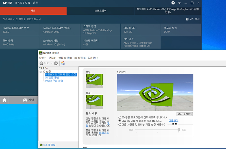Collapse the 3D 설정 tree node
Image resolution: width=226 pixels, height=149 pixels.
pyautogui.click(x=41, y=72)
